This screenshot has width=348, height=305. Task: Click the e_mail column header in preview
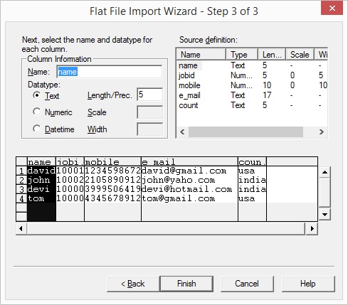(x=189, y=162)
